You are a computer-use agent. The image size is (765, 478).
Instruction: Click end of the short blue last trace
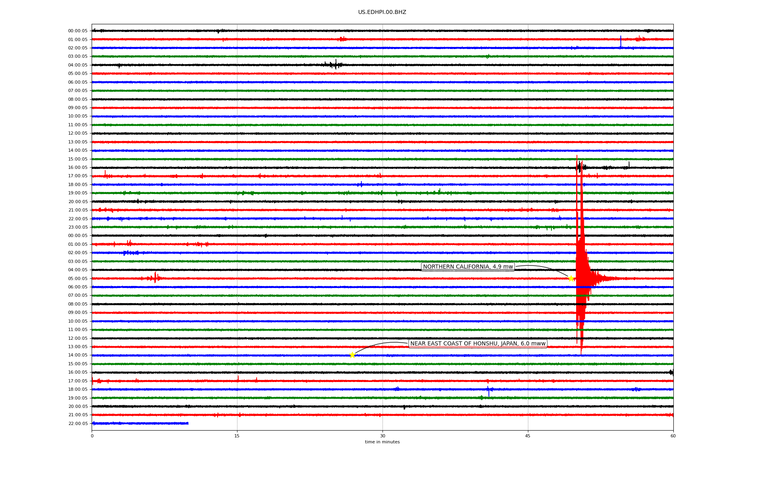[x=188, y=423]
